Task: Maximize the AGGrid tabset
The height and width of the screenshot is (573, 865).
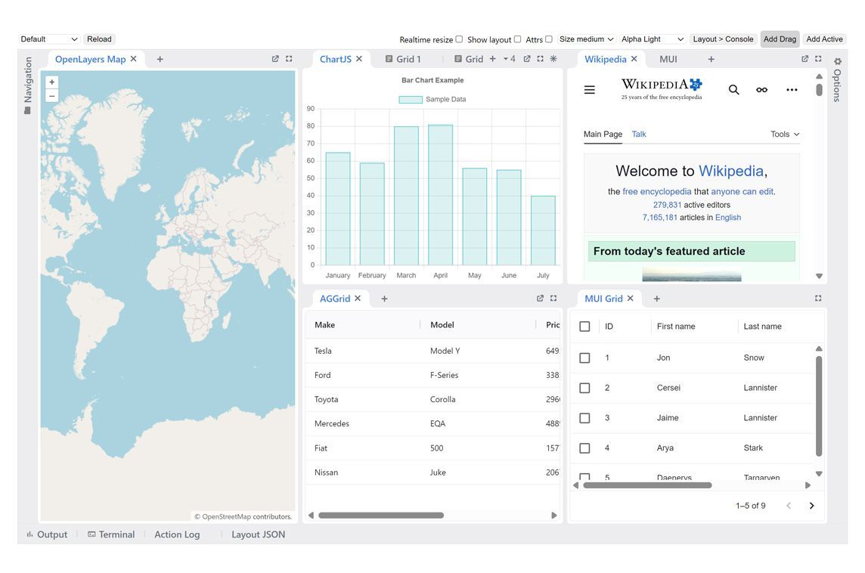Action: click(553, 298)
